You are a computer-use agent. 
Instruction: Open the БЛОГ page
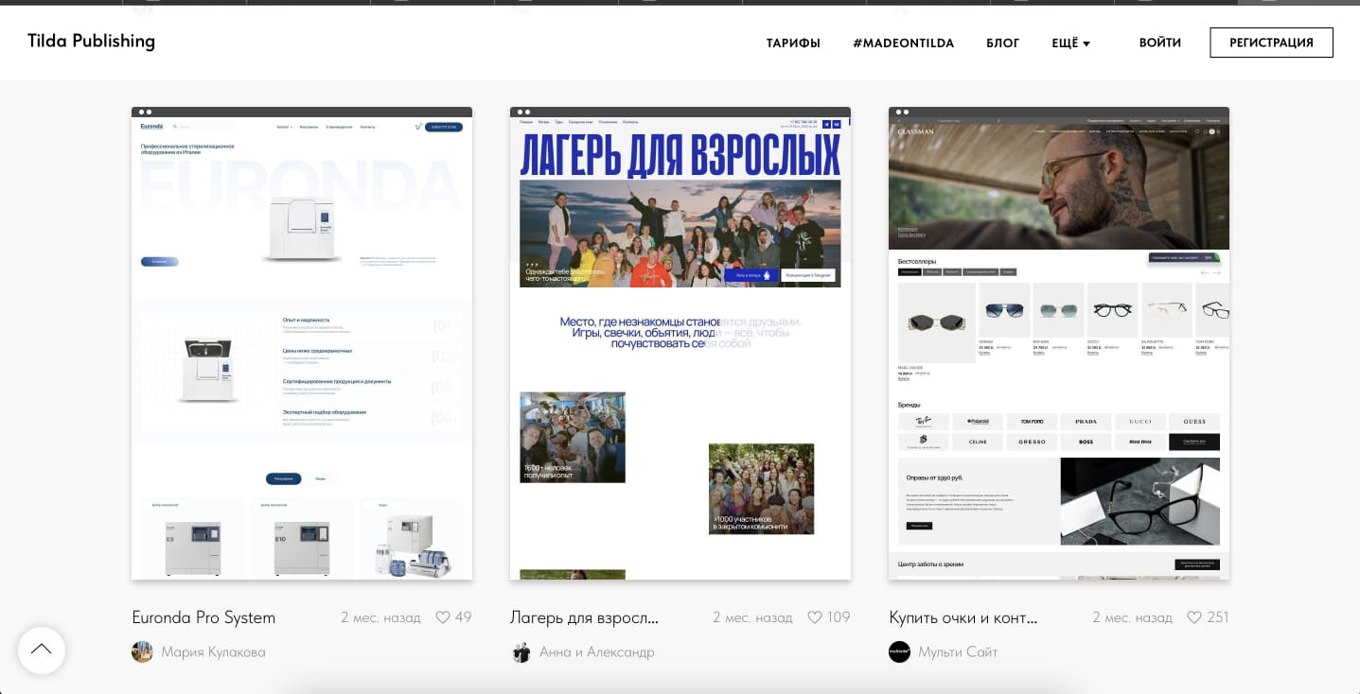[1002, 43]
